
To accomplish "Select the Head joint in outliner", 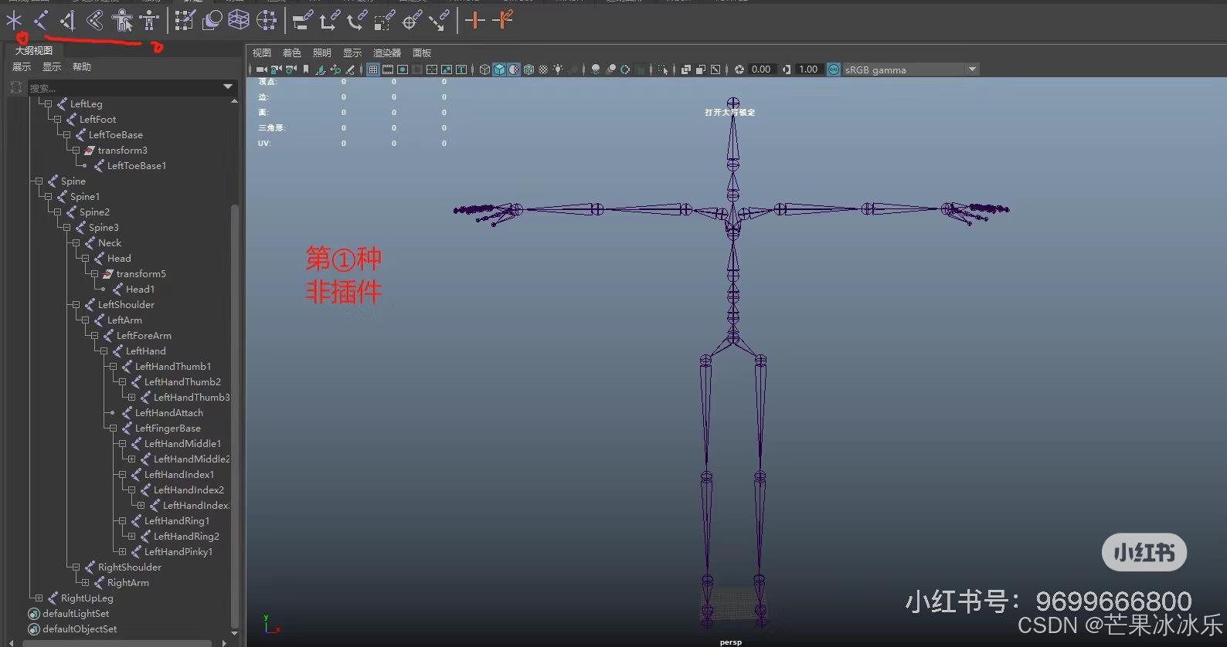I will coord(119,258).
